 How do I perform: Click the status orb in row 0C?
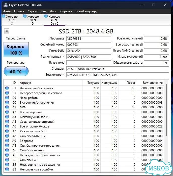[x=7, y=102]
